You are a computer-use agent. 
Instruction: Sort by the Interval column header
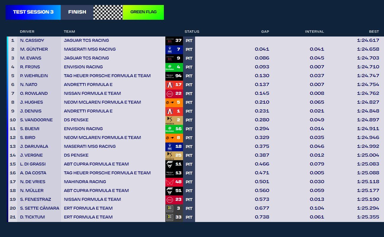pyautogui.click(x=314, y=32)
